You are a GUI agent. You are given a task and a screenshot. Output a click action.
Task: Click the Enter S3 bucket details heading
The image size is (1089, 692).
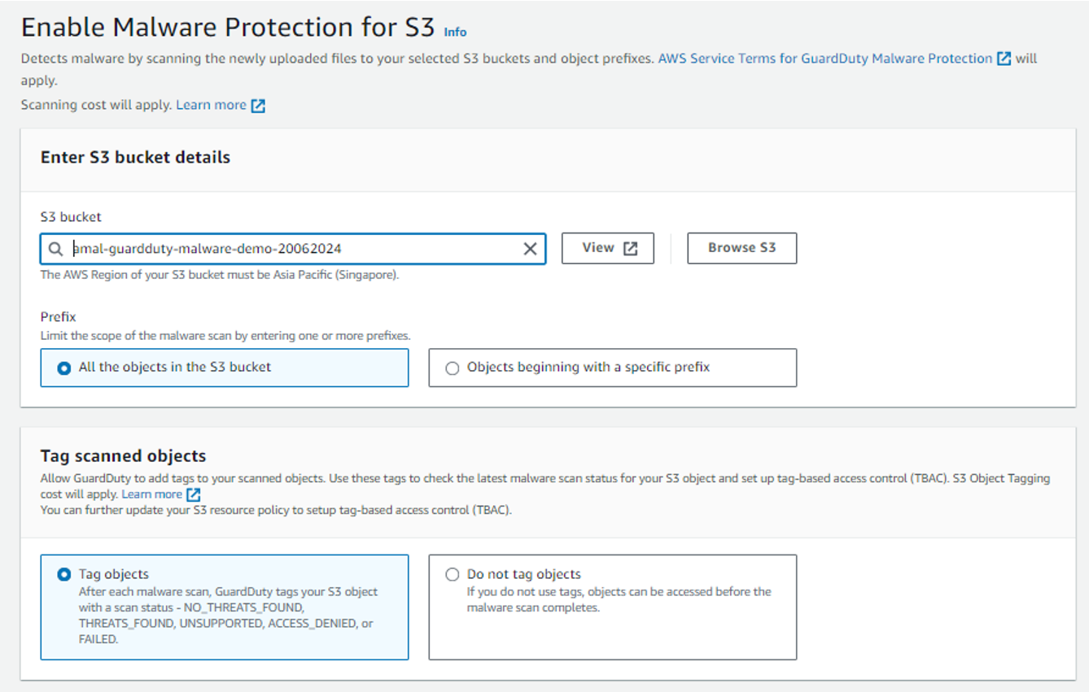(135, 158)
